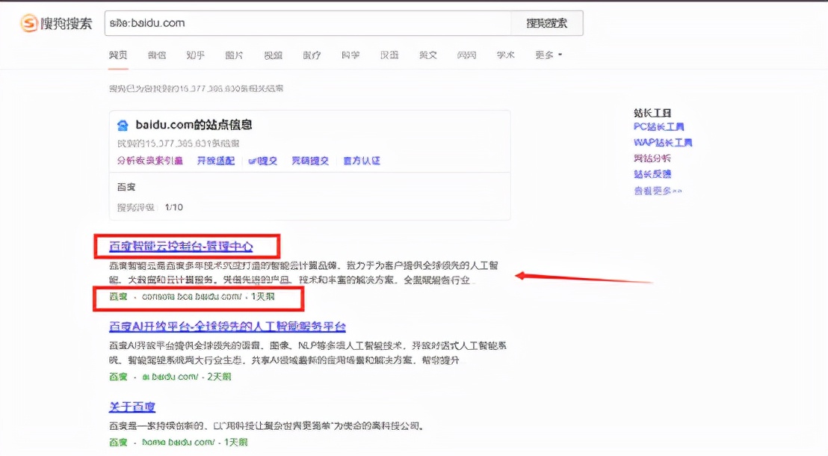Open the 知乎 tab
The width and height of the screenshot is (828, 456).
(x=195, y=55)
